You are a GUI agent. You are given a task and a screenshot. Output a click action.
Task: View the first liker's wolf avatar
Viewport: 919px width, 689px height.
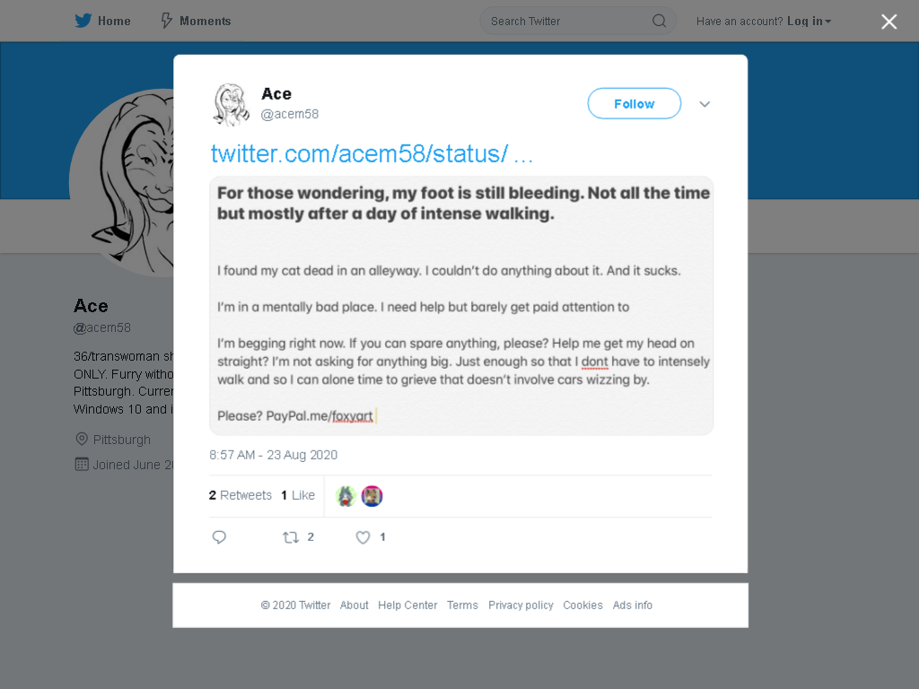point(346,496)
